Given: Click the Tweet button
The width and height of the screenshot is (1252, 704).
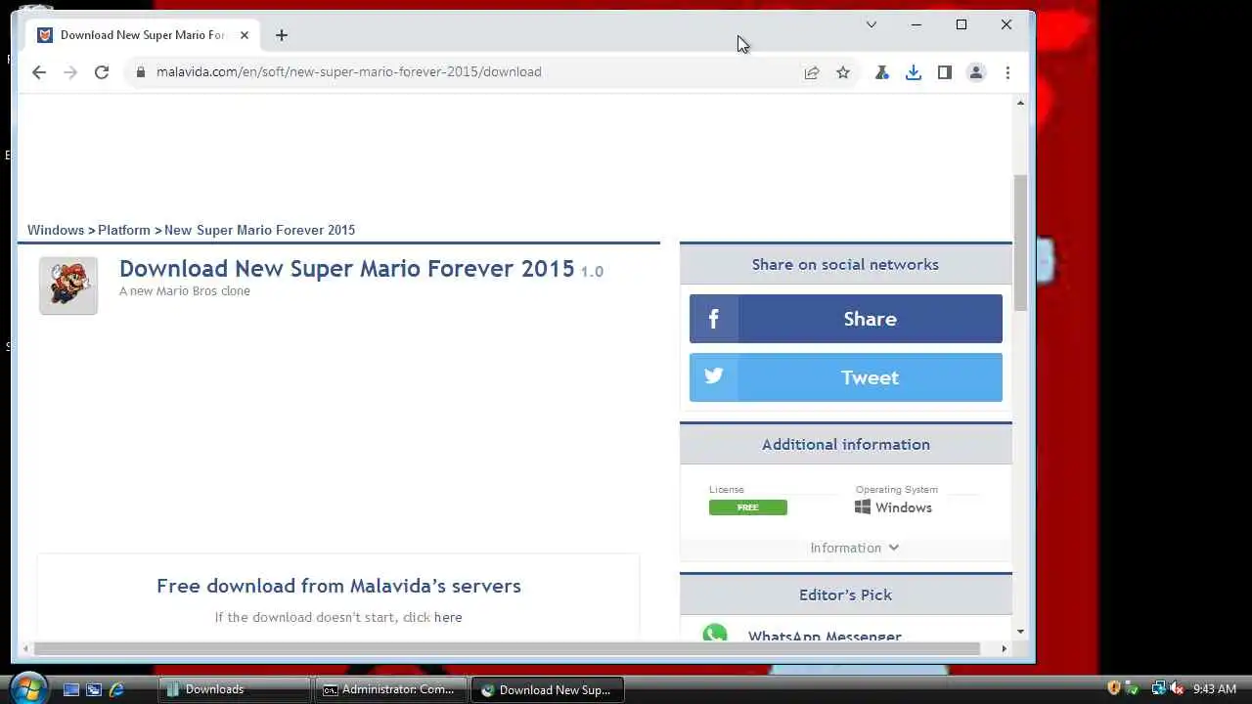Looking at the screenshot, I should coord(846,377).
